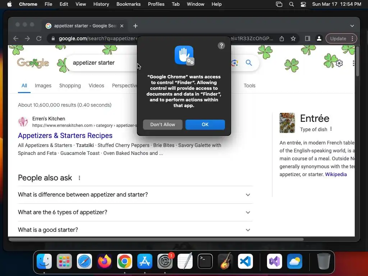Viewport: 368px width, 276px height.
Task: Click the Google search magnifier icon
Action: click(249, 63)
